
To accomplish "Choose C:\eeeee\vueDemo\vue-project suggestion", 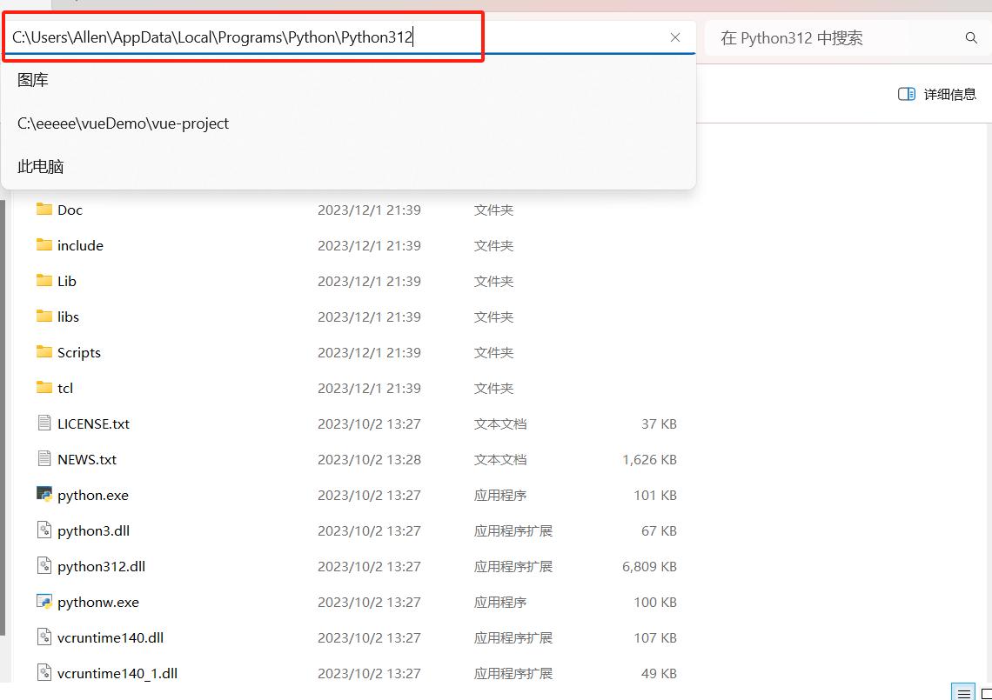I will (x=123, y=123).
